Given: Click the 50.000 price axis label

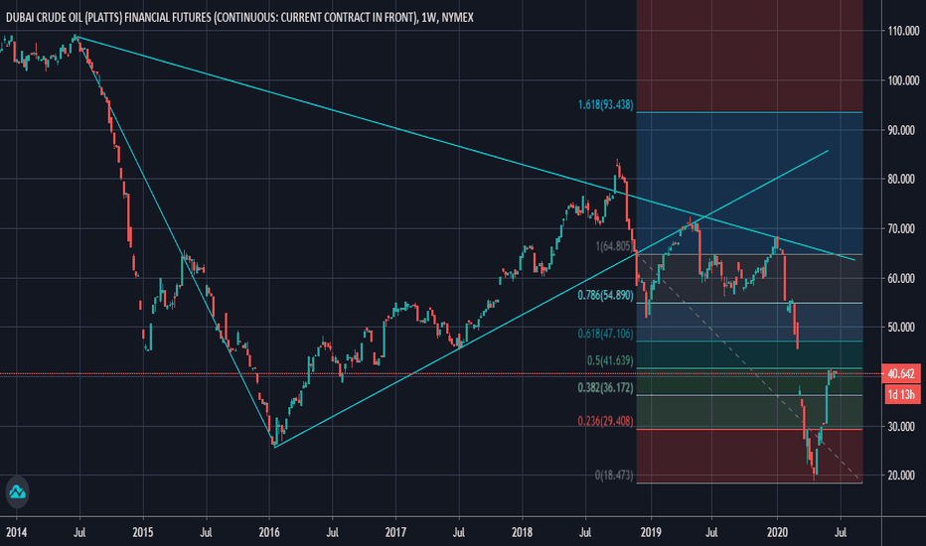Looking at the screenshot, I should tap(903, 327).
